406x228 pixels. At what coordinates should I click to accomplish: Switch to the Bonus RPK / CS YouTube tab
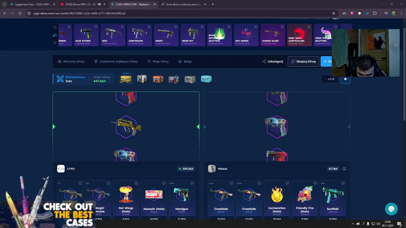(x=83, y=4)
